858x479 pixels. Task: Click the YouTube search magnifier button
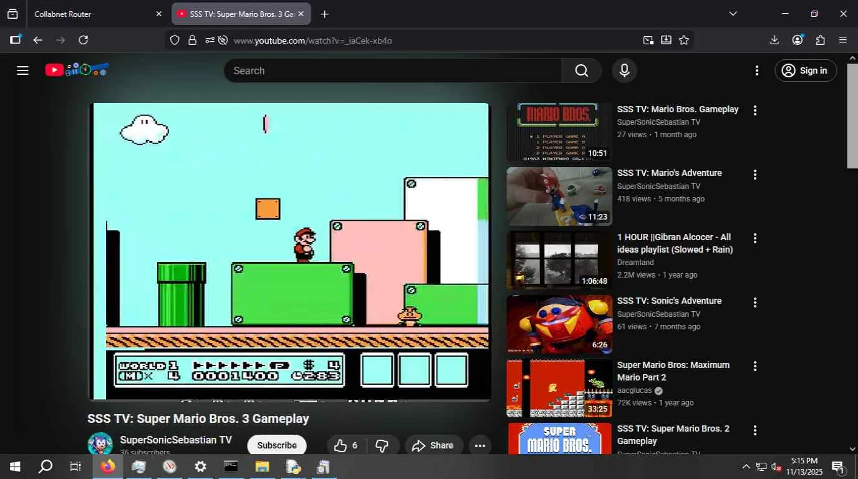tap(581, 70)
